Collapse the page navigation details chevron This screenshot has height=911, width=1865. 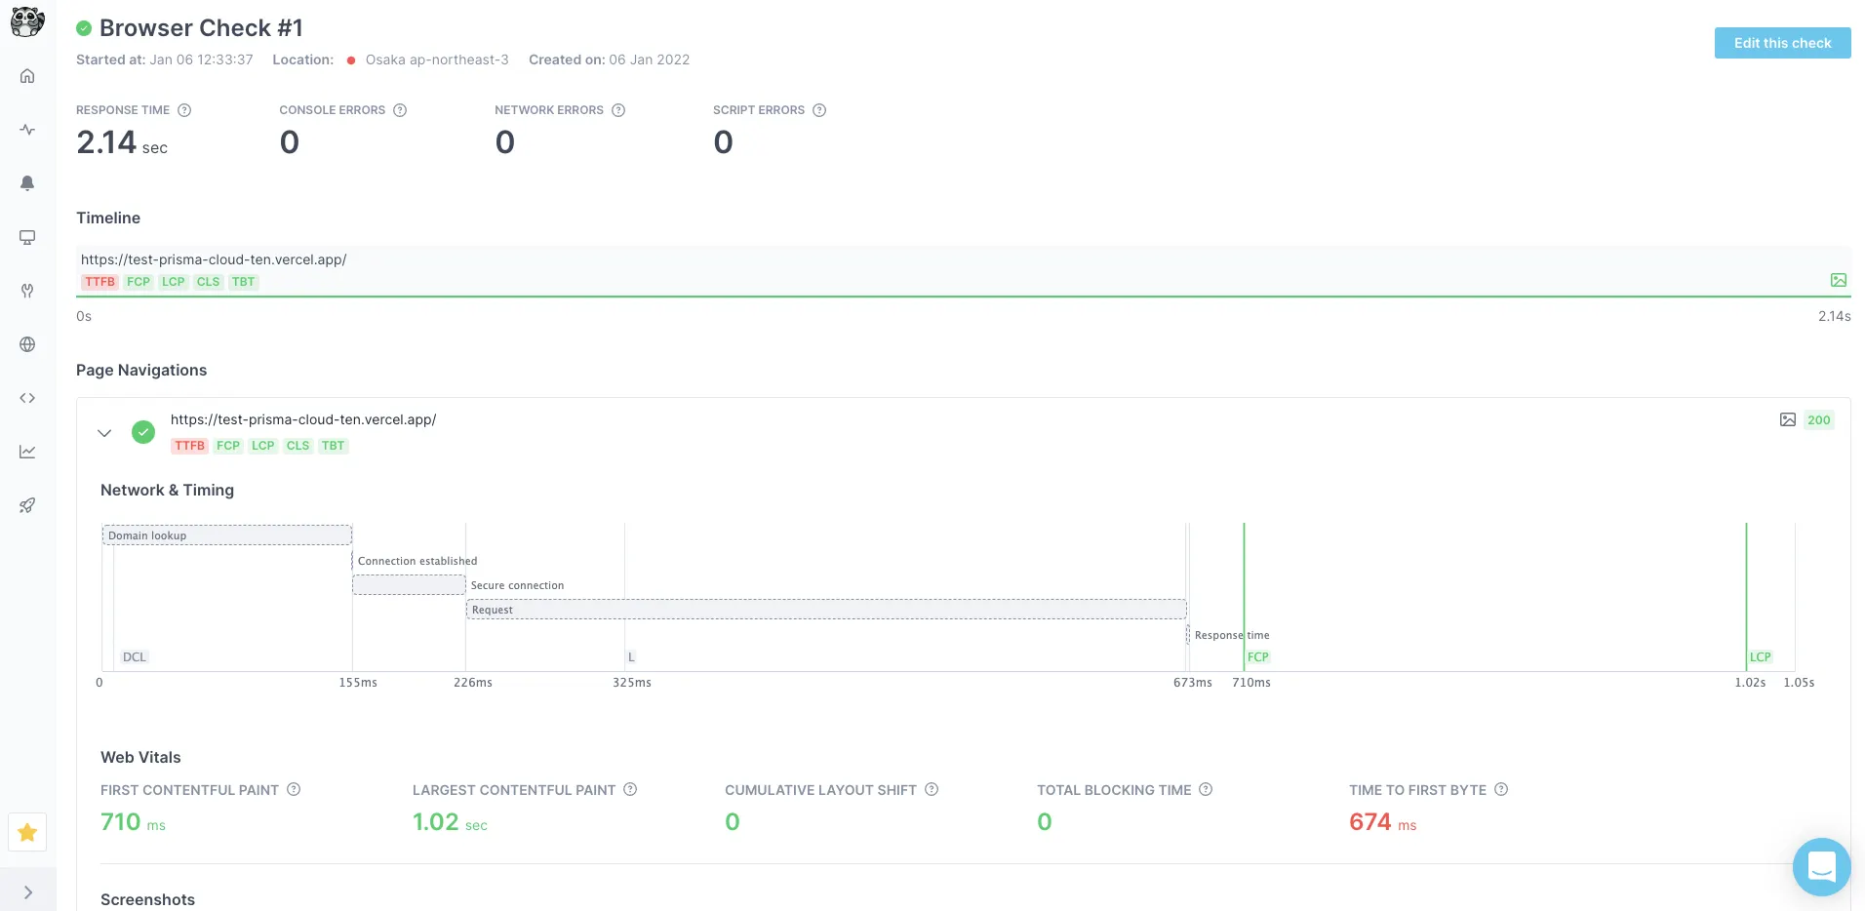coord(104,432)
